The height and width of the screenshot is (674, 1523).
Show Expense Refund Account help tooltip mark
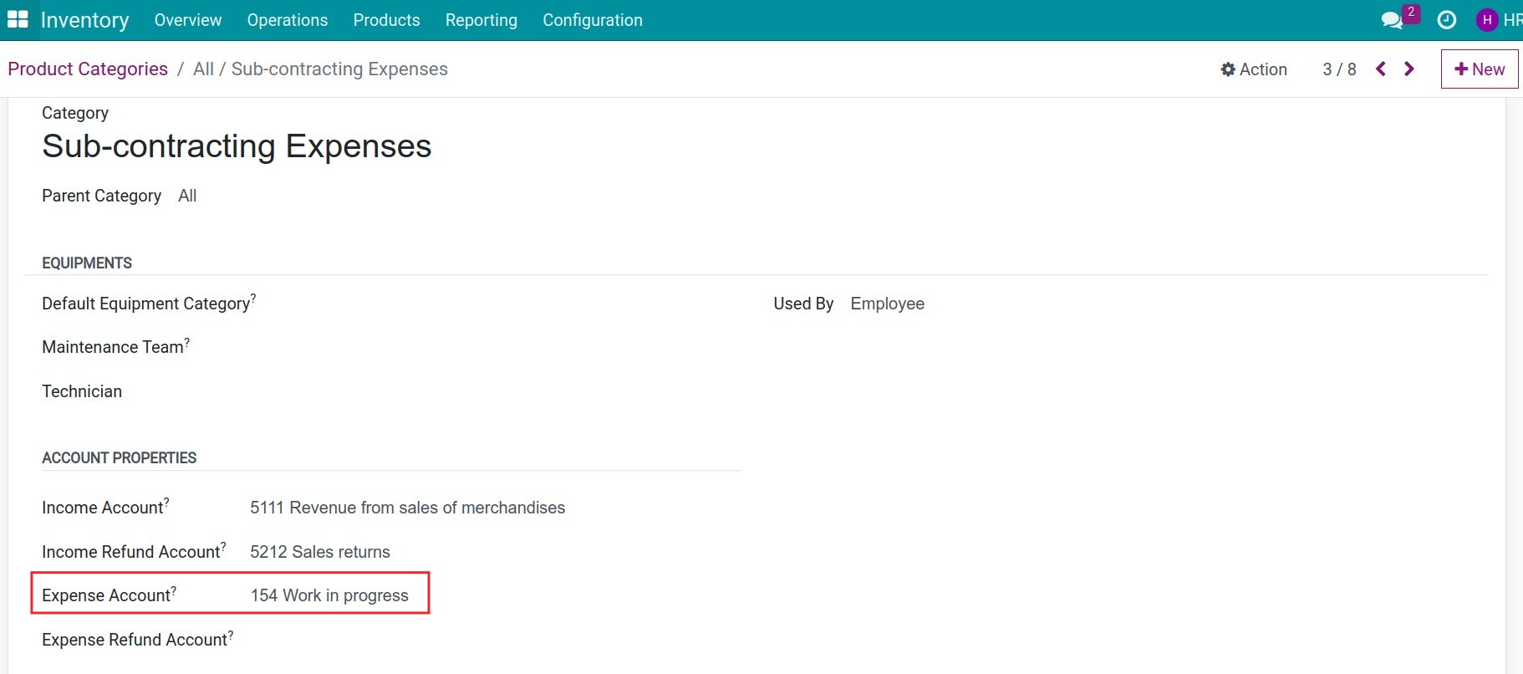point(231,634)
